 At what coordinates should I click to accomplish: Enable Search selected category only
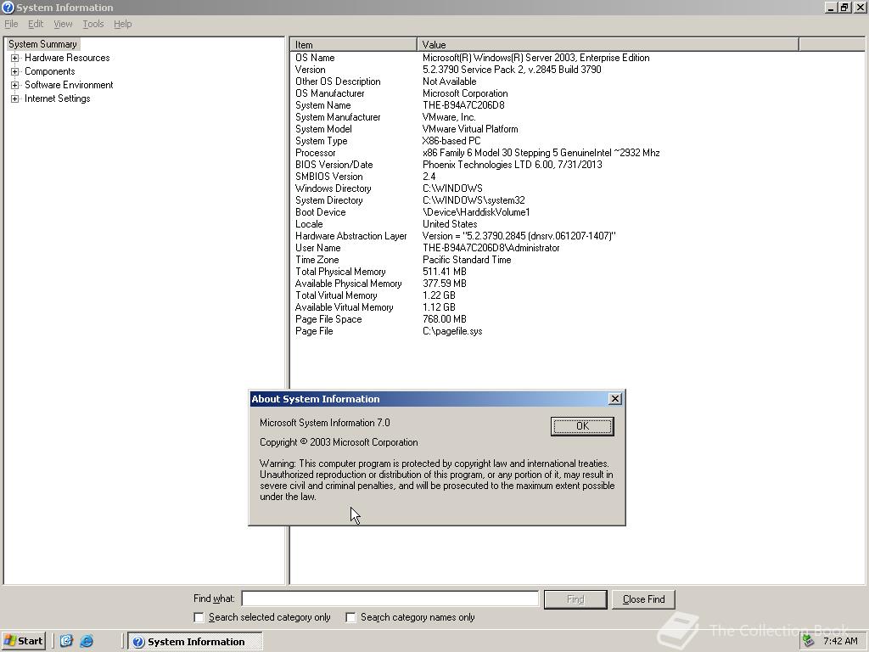pos(199,617)
